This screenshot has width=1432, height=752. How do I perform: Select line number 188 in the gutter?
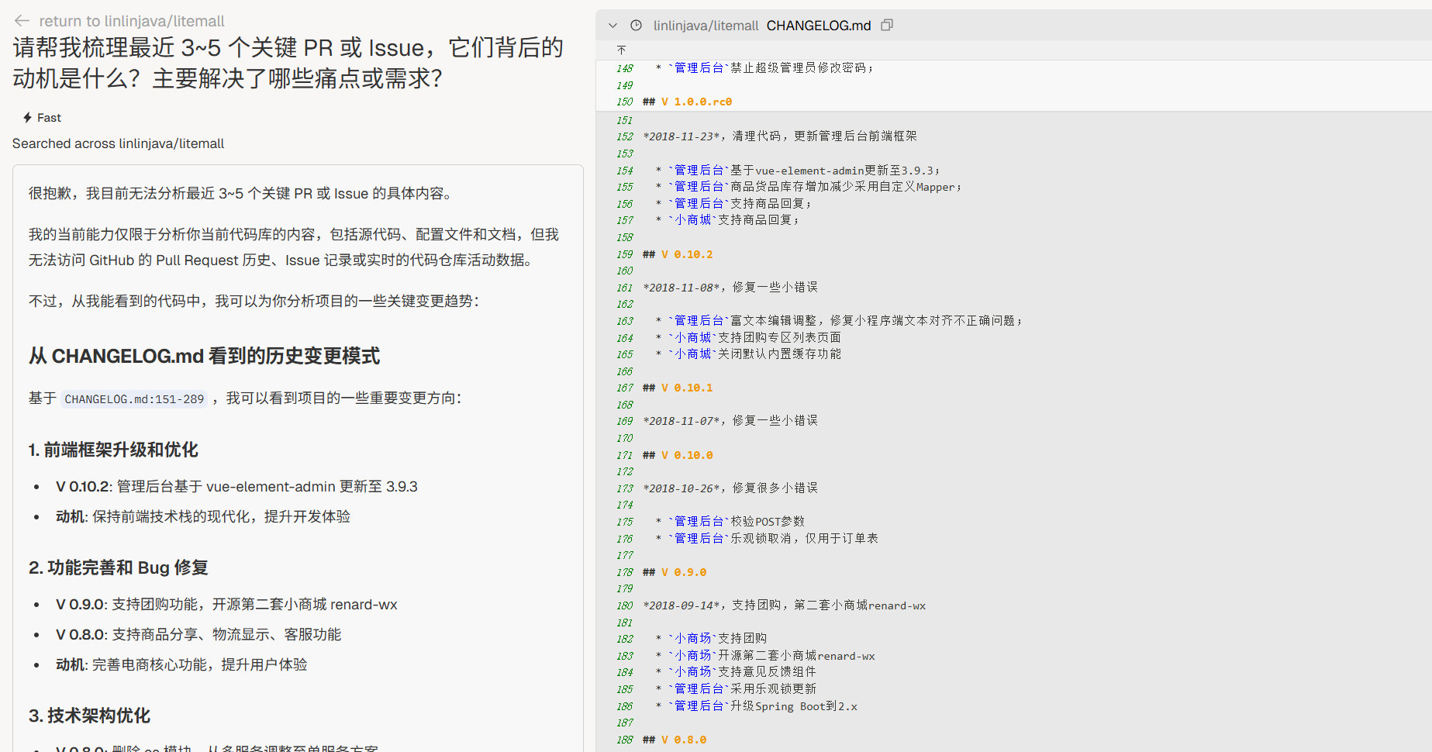tap(624, 740)
